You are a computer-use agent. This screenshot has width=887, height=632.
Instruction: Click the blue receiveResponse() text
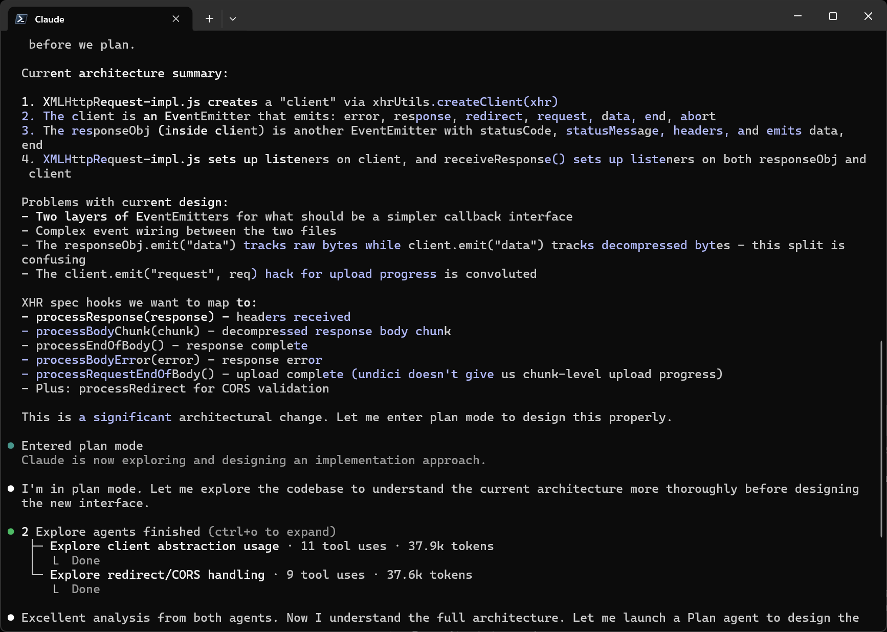tap(503, 159)
